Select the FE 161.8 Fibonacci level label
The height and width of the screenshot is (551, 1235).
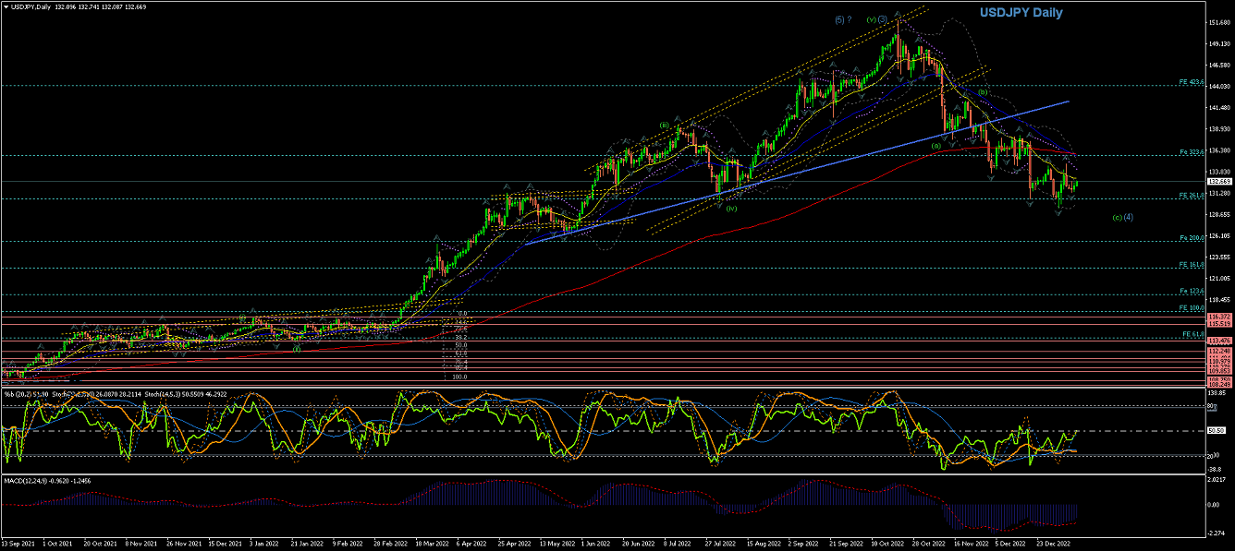(1190, 264)
